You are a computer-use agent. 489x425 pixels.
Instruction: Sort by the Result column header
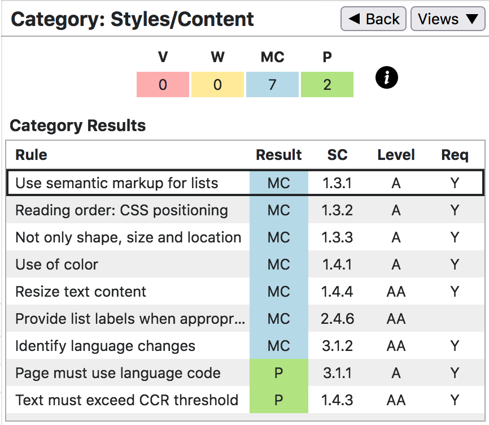coord(279,155)
